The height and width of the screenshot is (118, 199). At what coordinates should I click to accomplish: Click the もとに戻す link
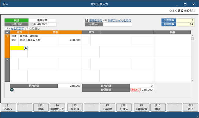[x=17, y=28]
